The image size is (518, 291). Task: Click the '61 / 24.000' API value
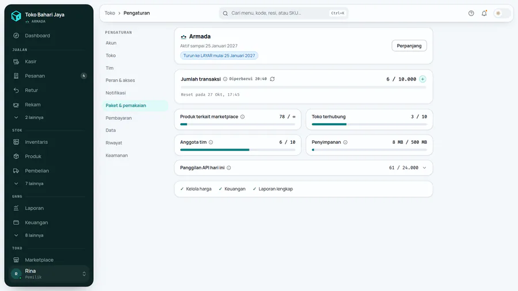pyautogui.click(x=403, y=167)
